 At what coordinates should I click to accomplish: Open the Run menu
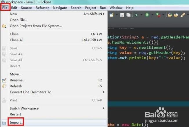coord(103,8)
